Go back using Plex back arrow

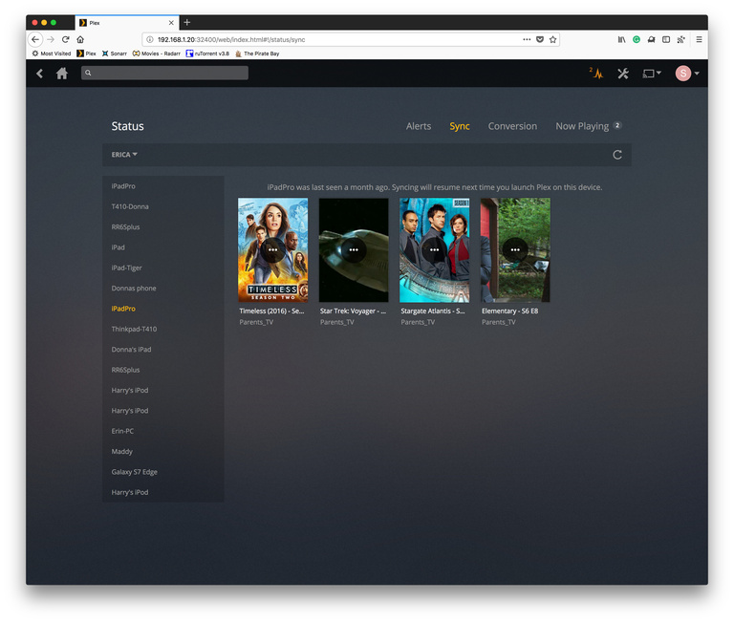[40, 74]
